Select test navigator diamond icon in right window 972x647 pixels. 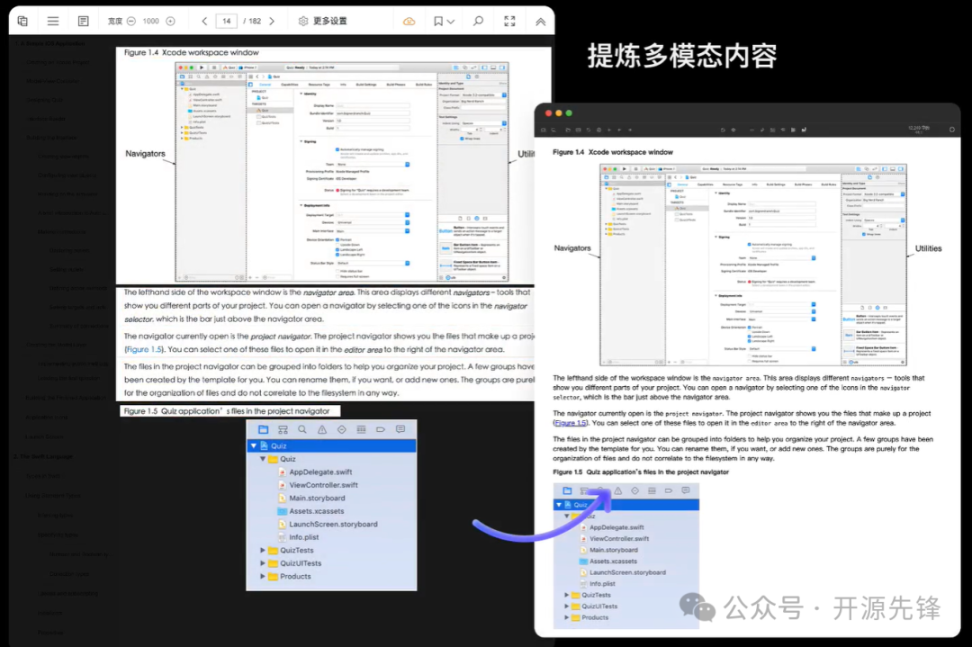click(x=634, y=490)
